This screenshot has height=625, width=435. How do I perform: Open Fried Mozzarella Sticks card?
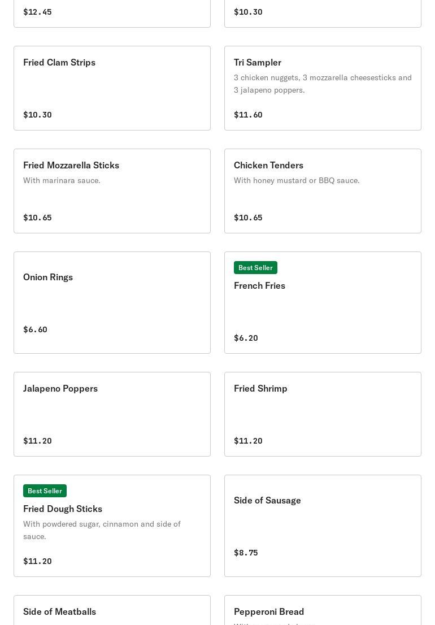pyautogui.click(x=112, y=191)
